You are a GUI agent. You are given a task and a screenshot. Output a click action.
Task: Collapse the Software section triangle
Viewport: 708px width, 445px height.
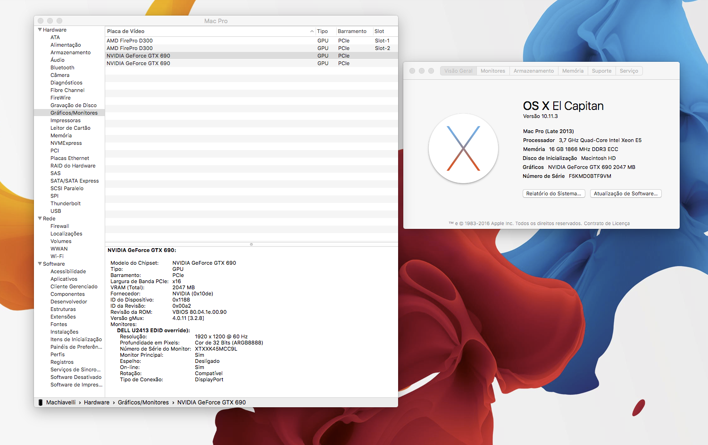click(x=40, y=264)
